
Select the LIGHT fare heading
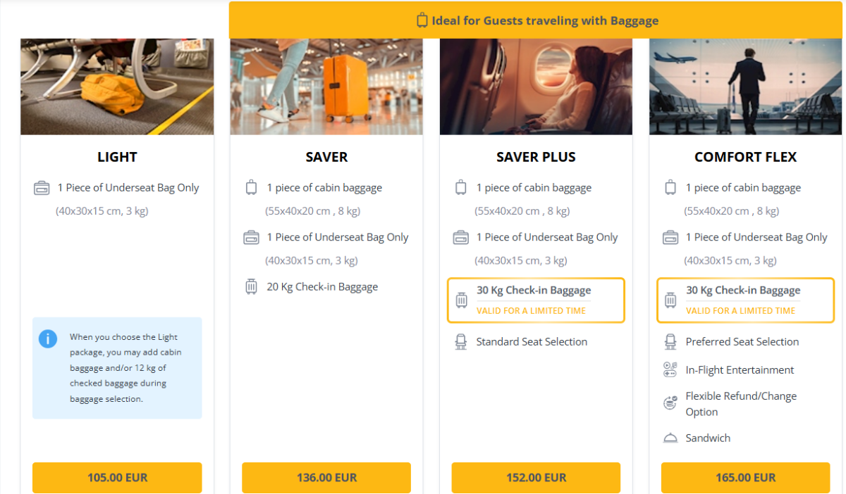pos(117,157)
